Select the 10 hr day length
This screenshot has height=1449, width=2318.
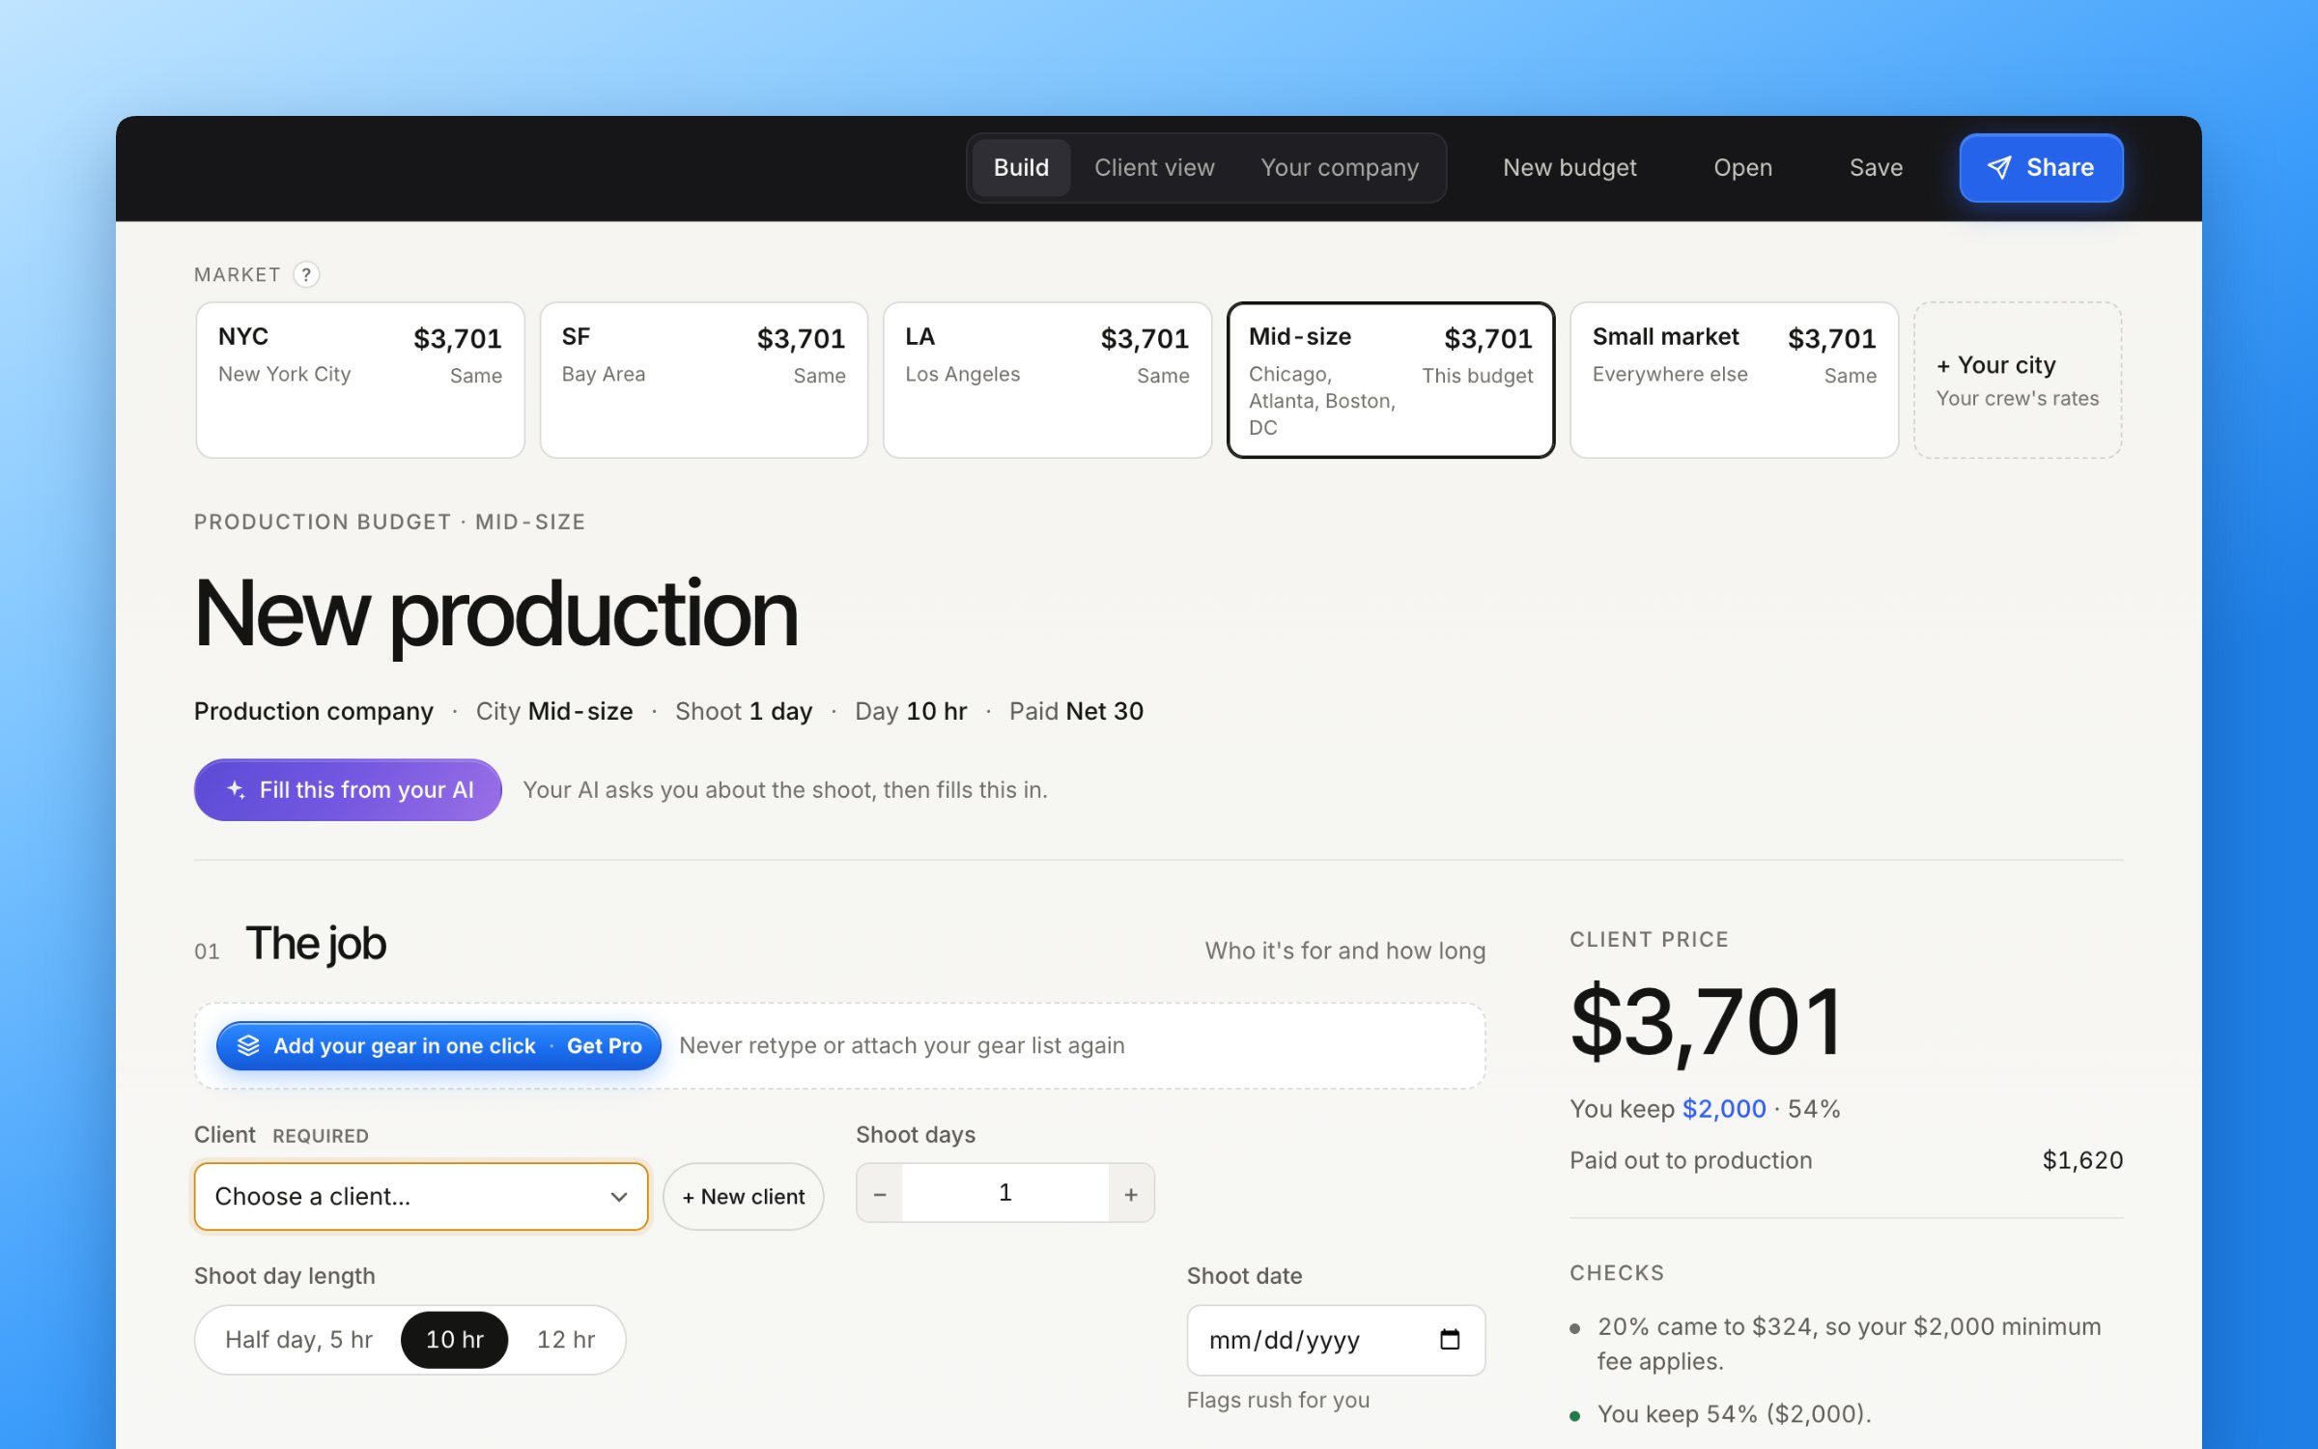[x=455, y=1340]
